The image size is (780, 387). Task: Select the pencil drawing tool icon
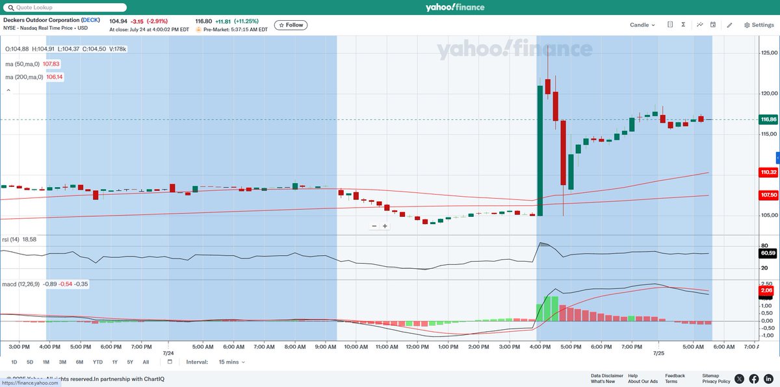point(729,25)
